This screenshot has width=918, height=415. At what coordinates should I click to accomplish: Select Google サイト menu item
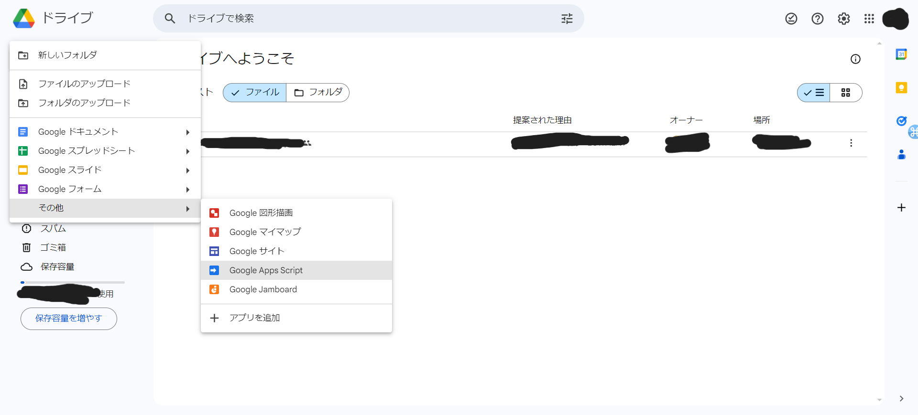click(x=296, y=251)
